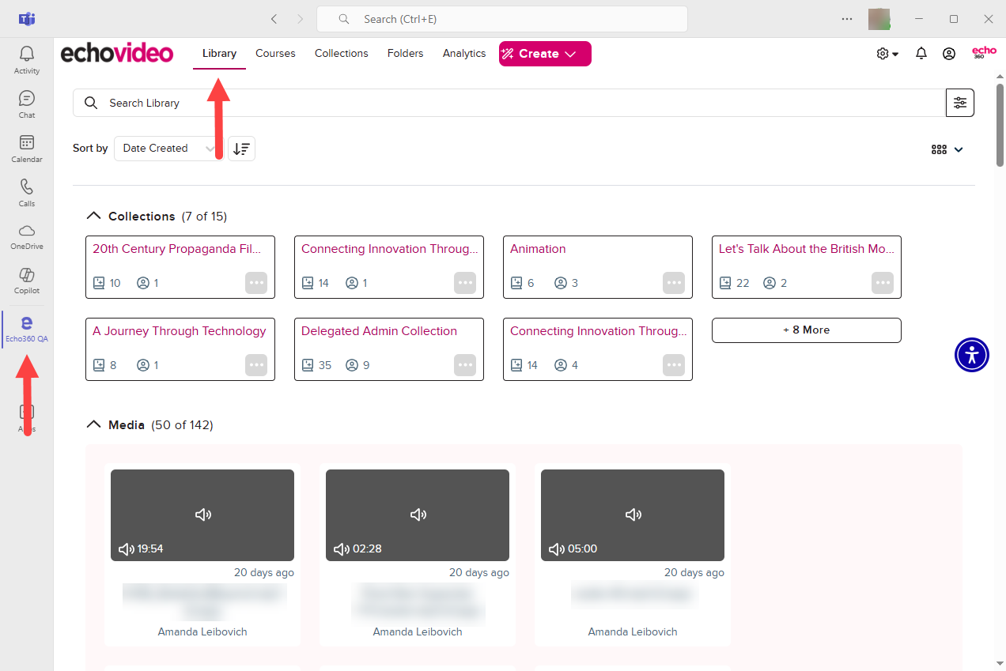The height and width of the screenshot is (671, 1006).
Task: Toggle the sort direction icon
Action: pos(241,149)
